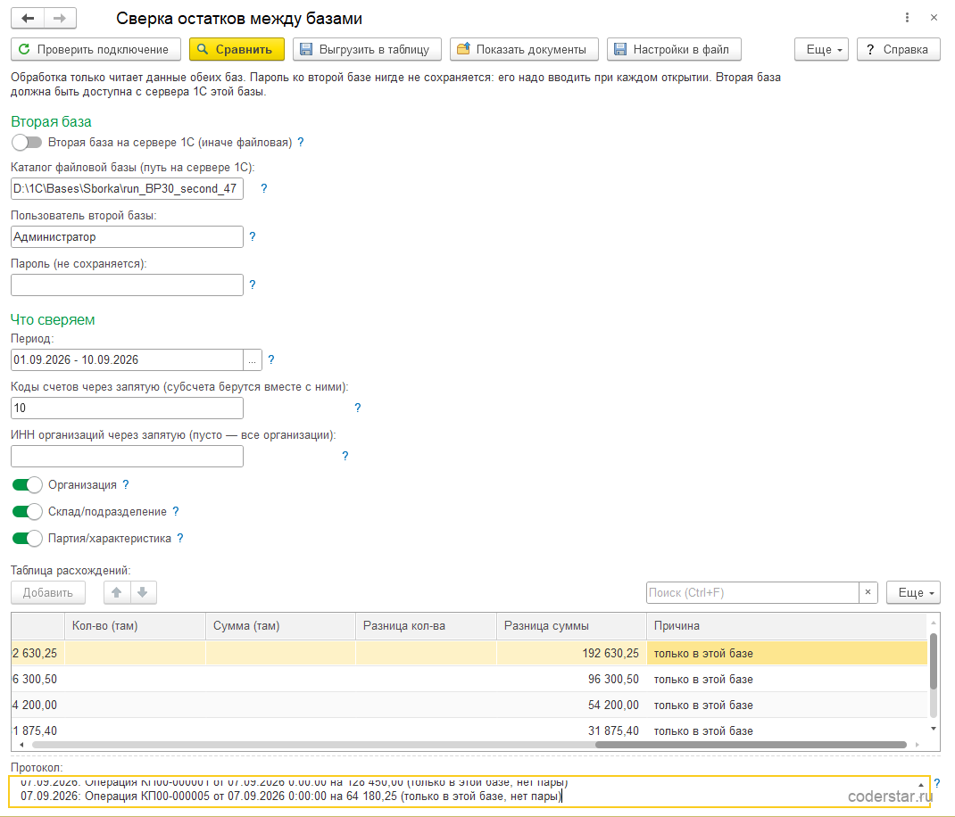Move the table row down with the arrow
Screen dimensions: 955x817
[x=143, y=592]
